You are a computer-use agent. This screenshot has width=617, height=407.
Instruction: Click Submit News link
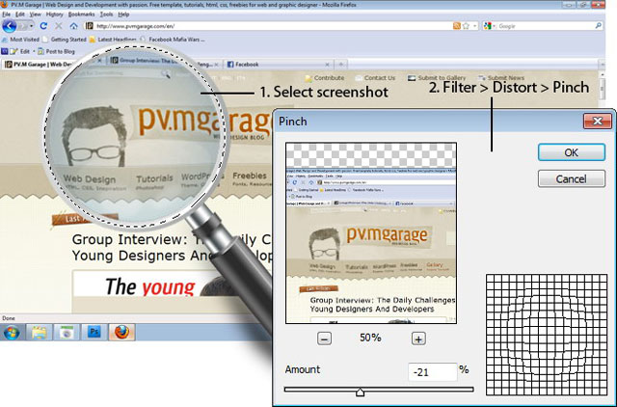(501, 78)
